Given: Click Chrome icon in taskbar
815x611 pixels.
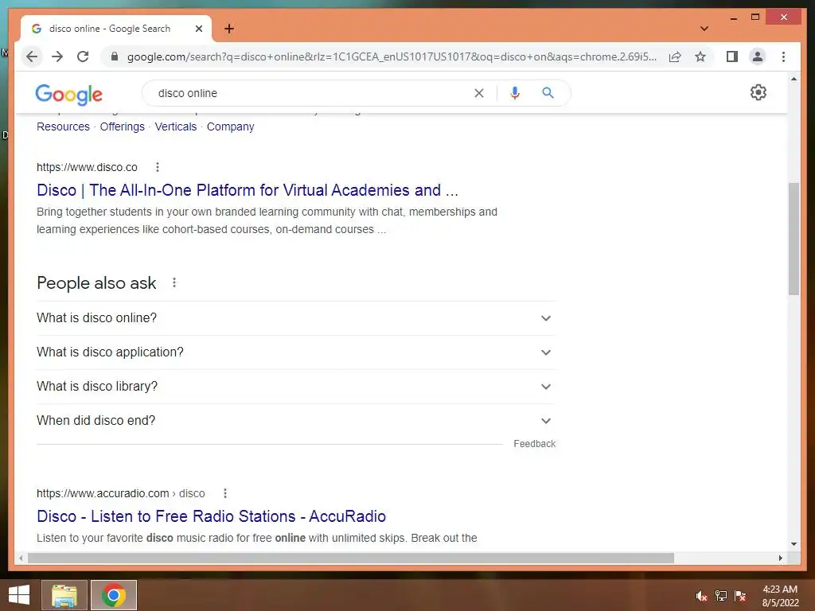Looking at the screenshot, I should 113,595.
